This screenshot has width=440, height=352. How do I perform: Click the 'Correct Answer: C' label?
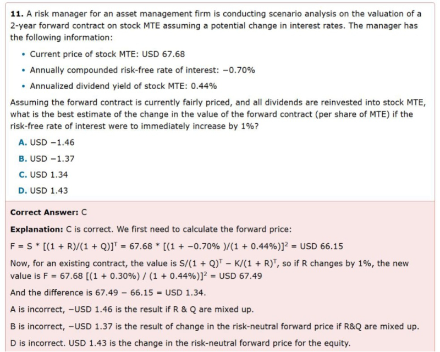pos(48,212)
